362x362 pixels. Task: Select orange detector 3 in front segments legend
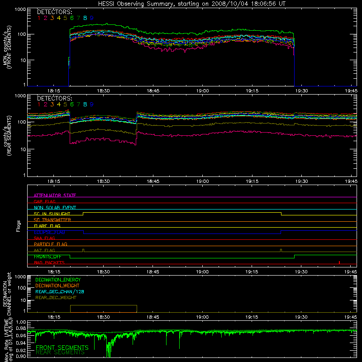(x=52, y=18)
